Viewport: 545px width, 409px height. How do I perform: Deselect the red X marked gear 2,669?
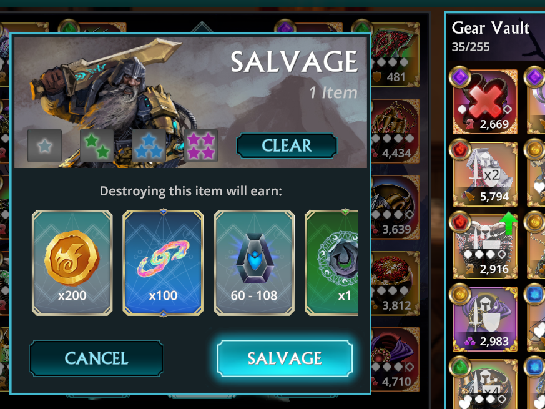coord(485,102)
